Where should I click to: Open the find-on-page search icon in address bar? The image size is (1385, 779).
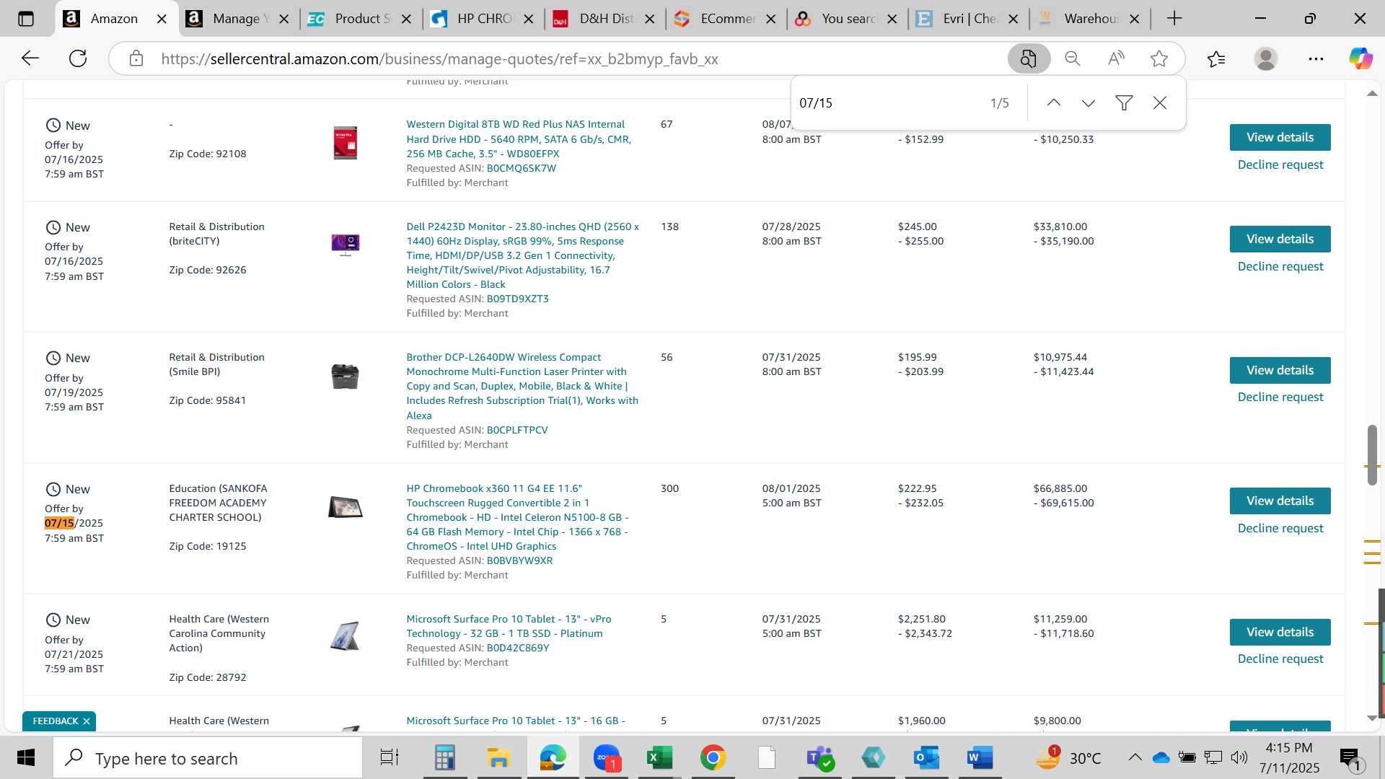tap(1029, 58)
